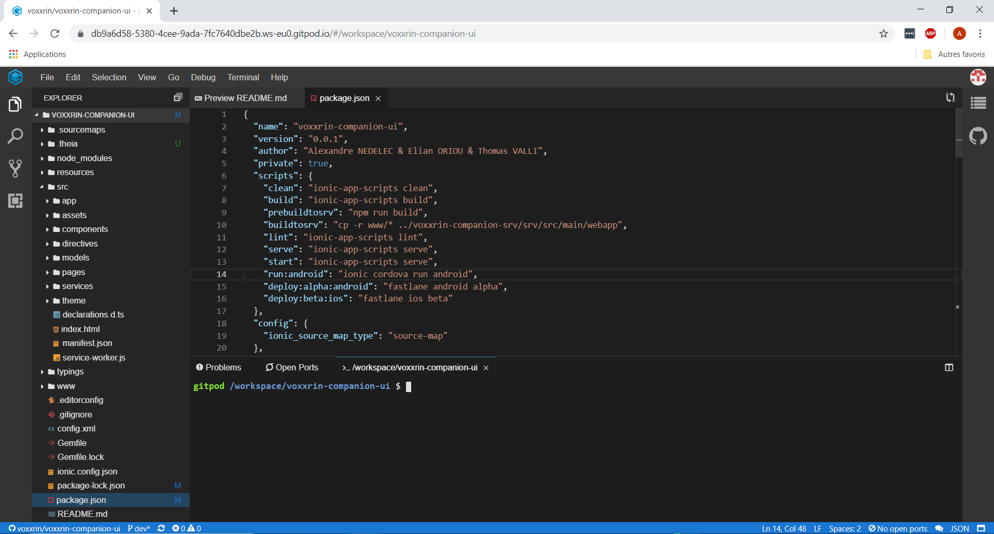Click the Collapse All folders icon in Explorer

coord(178,97)
